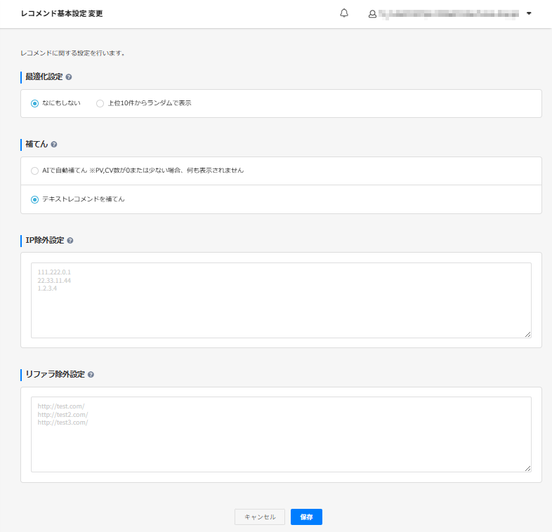Click the blurred account name text
Screen dimensions: 552x532
pyautogui.click(x=449, y=14)
